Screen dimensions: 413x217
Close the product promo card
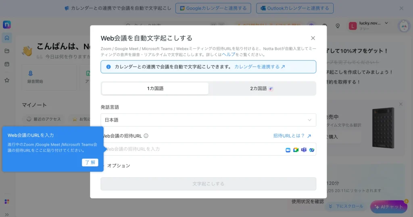[x=400, y=104]
